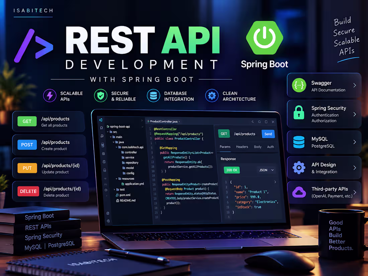The image size is (368, 276).
Task: Click the "Create product" description
Action: click(x=54, y=149)
